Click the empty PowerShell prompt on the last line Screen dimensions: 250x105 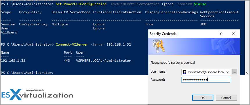(x=27, y=73)
